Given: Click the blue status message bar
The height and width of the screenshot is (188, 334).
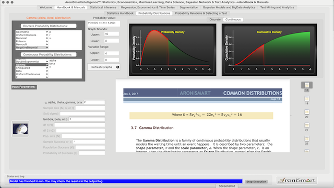Looking at the screenshot, I should point(126,181).
